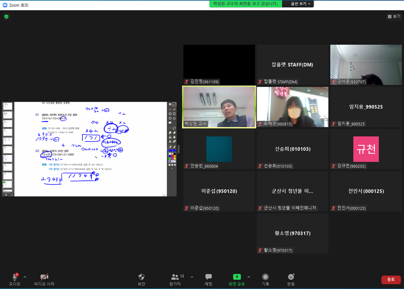
Task: Click the red 종료 end meeting button
Action: [x=391, y=280]
